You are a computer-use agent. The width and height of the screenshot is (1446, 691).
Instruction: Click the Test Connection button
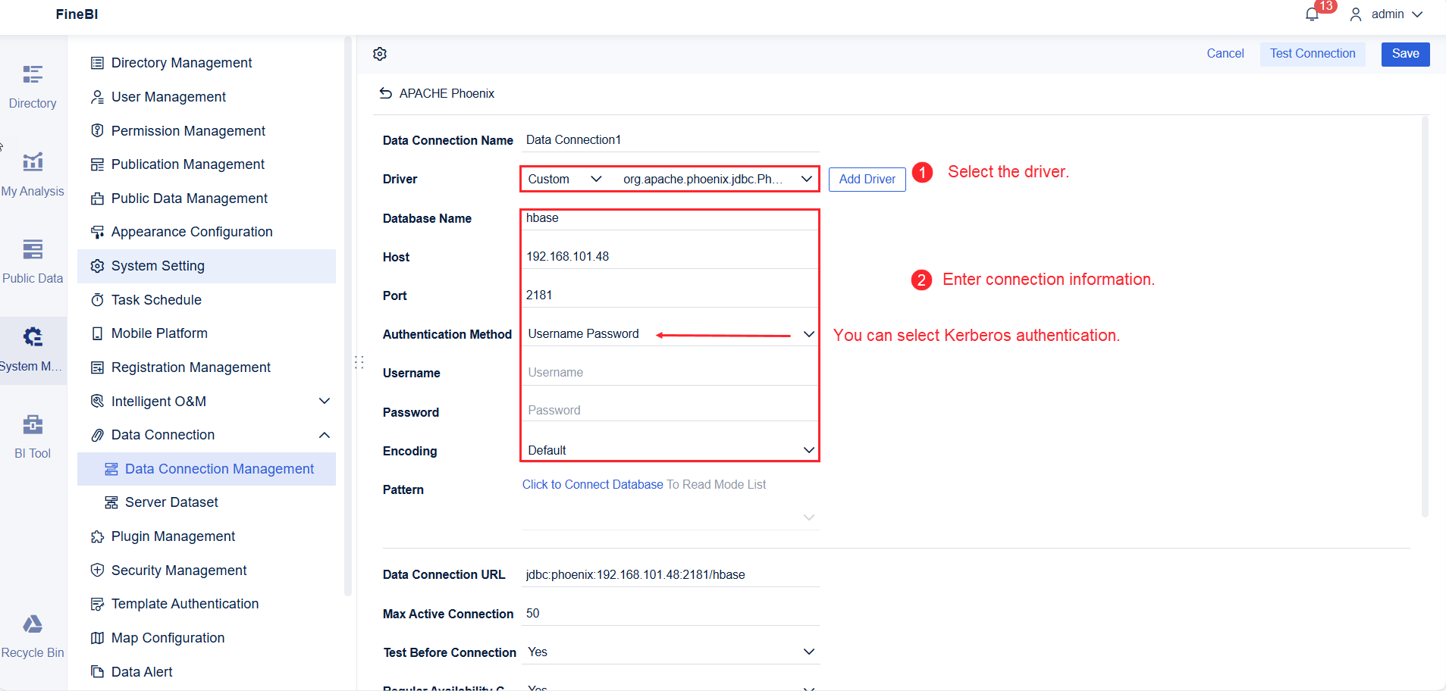pyautogui.click(x=1313, y=54)
